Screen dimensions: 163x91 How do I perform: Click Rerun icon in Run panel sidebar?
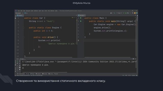click(x=17, y=61)
